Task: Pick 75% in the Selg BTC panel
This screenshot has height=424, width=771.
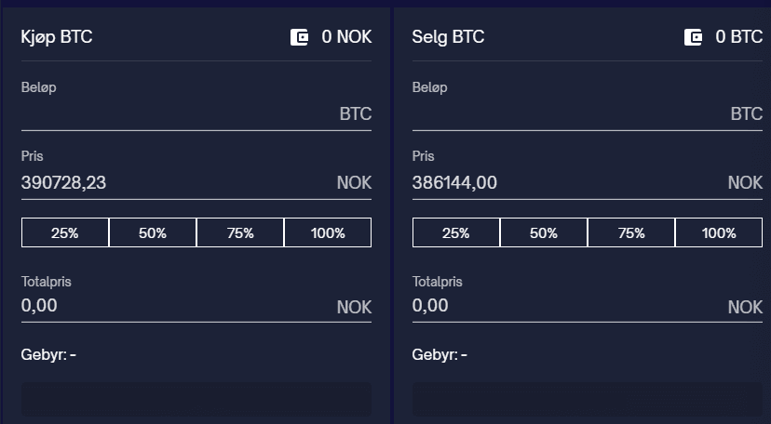Action: coord(631,232)
